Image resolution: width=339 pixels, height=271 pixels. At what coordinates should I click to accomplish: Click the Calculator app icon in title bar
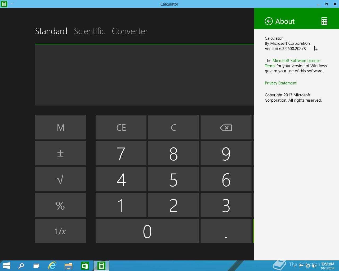pyautogui.click(x=4, y=4)
